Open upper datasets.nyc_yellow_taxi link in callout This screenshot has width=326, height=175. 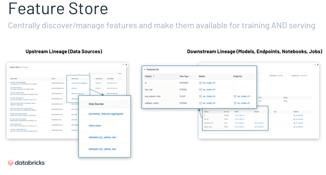click(102, 137)
